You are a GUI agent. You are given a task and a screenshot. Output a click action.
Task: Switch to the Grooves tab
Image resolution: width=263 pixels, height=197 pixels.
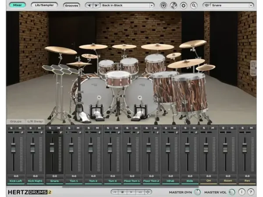71,5
